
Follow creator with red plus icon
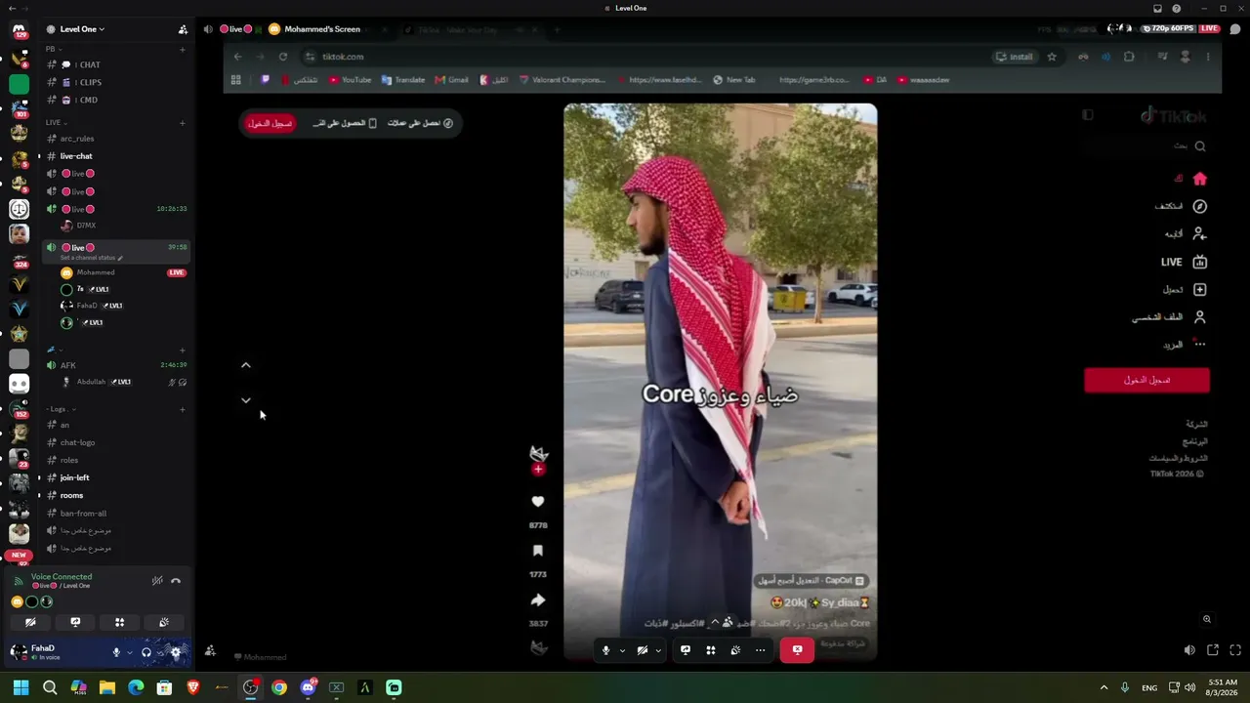(538, 470)
